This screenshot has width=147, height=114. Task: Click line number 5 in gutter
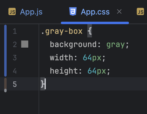click(x=15, y=84)
